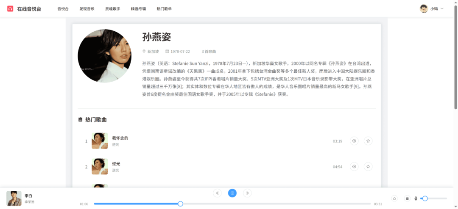Image resolution: width=458 pixels, height=209 pixels.
Task: Click the album name 逆光 under 我怀念的
Action: pyautogui.click(x=116, y=145)
